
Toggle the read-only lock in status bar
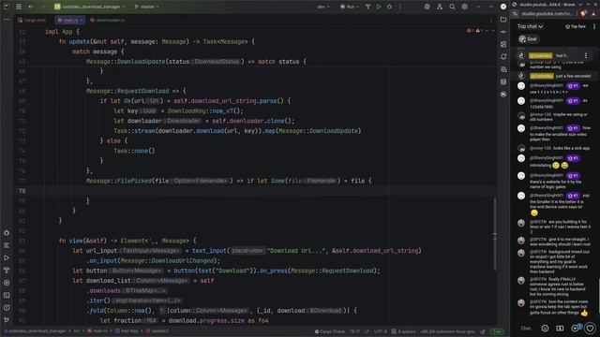click(x=483, y=331)
